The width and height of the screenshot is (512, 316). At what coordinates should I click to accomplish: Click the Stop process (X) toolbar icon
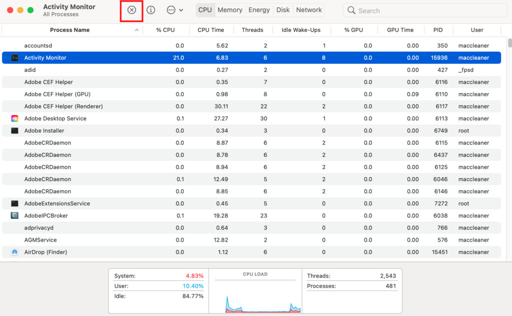131,10
